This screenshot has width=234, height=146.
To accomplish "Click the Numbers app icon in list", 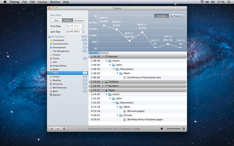I will 106,86.
